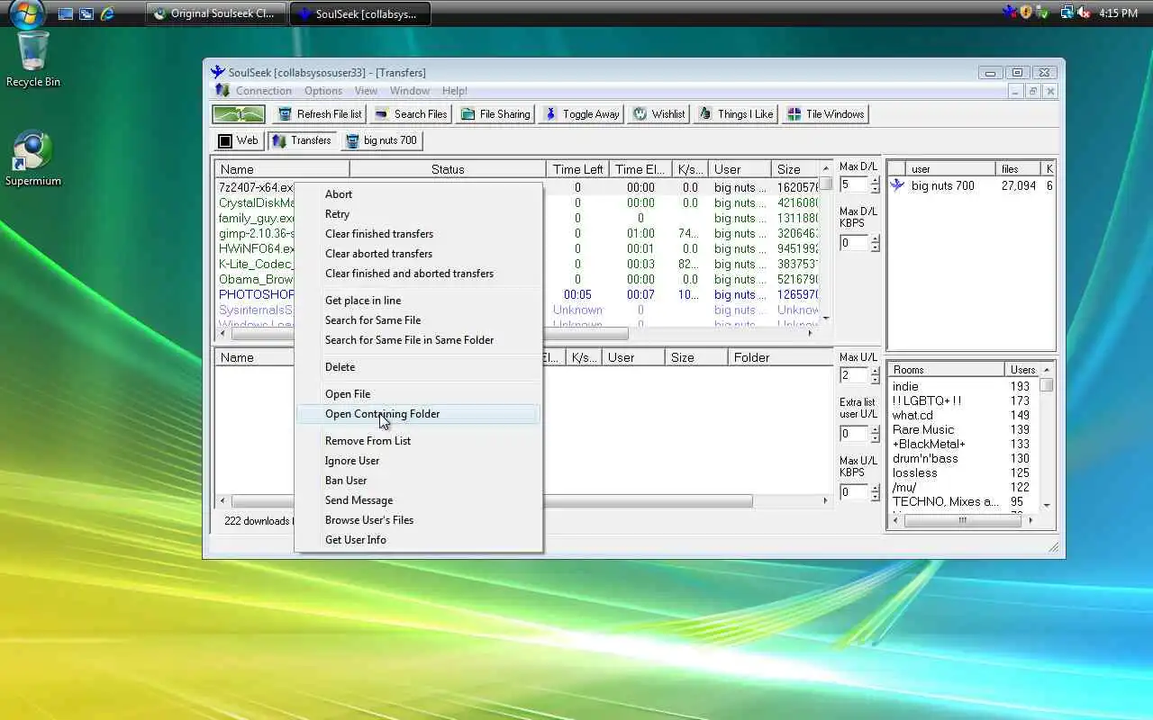Image resolution: width=1153 pixels, height=720 pixels.
Task: Click the green connection status toolbar button
Action: (239, 114)
